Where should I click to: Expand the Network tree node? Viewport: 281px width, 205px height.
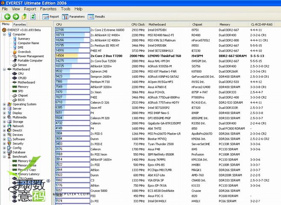[x=4, y=126]
